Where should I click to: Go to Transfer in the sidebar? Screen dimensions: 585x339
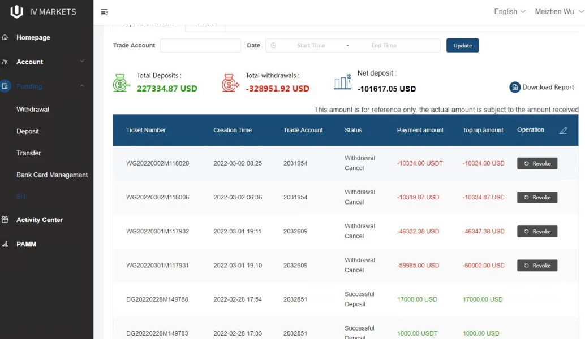pos(29,153)
